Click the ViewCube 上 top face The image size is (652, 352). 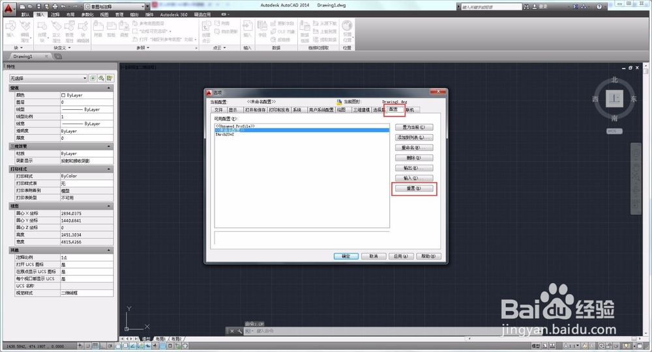tap(614, 99)
